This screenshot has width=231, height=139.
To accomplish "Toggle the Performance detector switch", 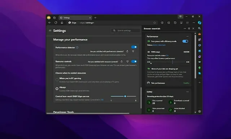I will coord(134,47).
